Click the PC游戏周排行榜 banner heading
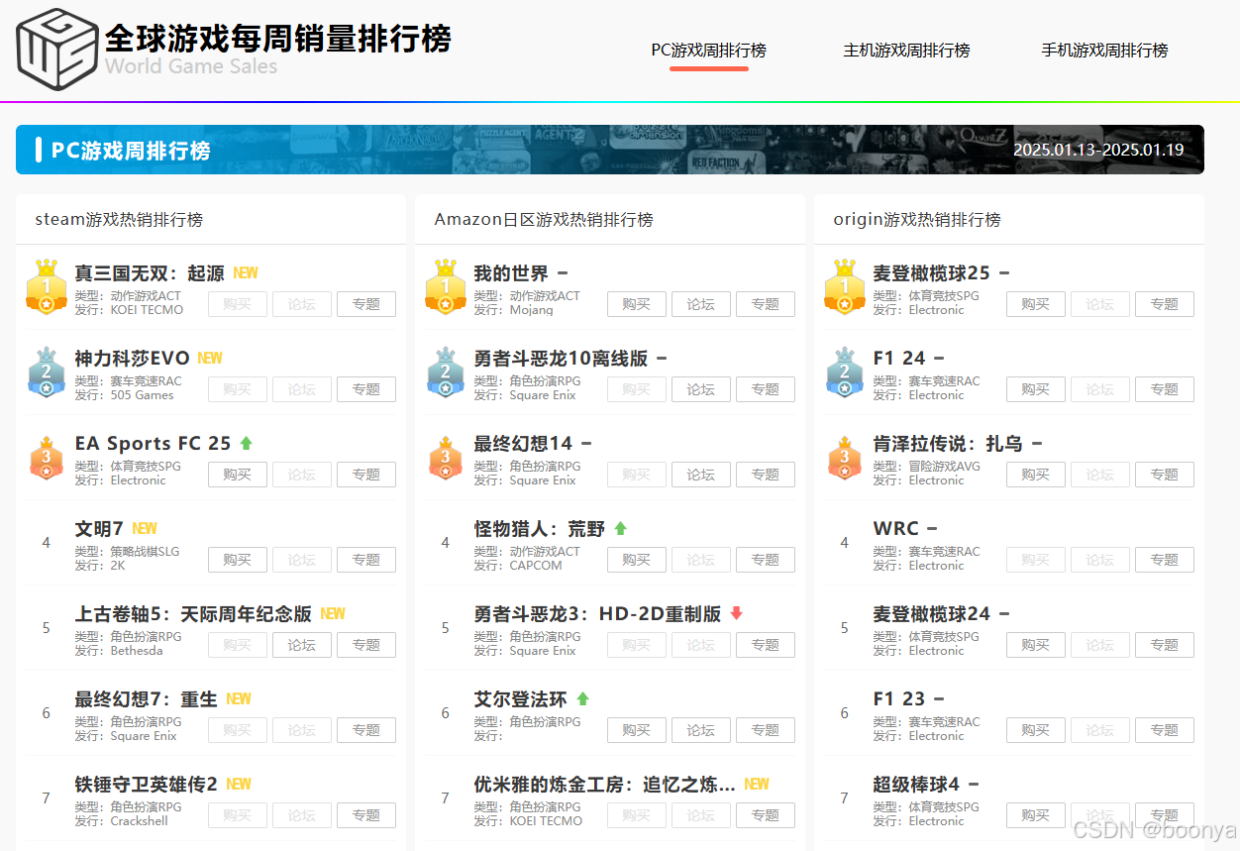 pos(131,151)
